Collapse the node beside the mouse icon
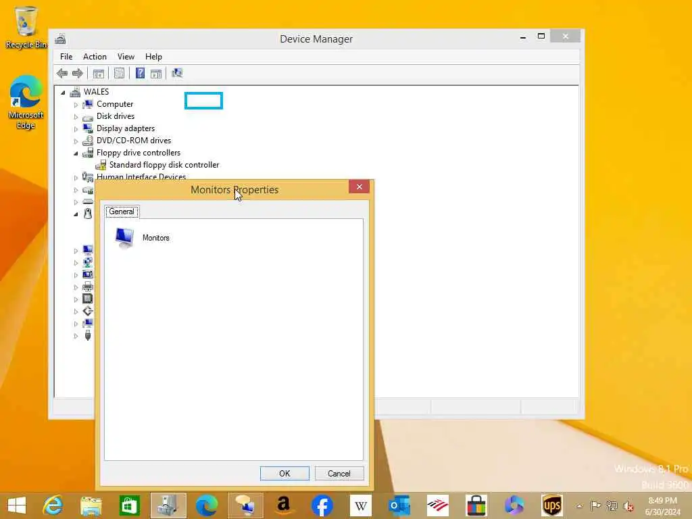 (x=76, y=214)
